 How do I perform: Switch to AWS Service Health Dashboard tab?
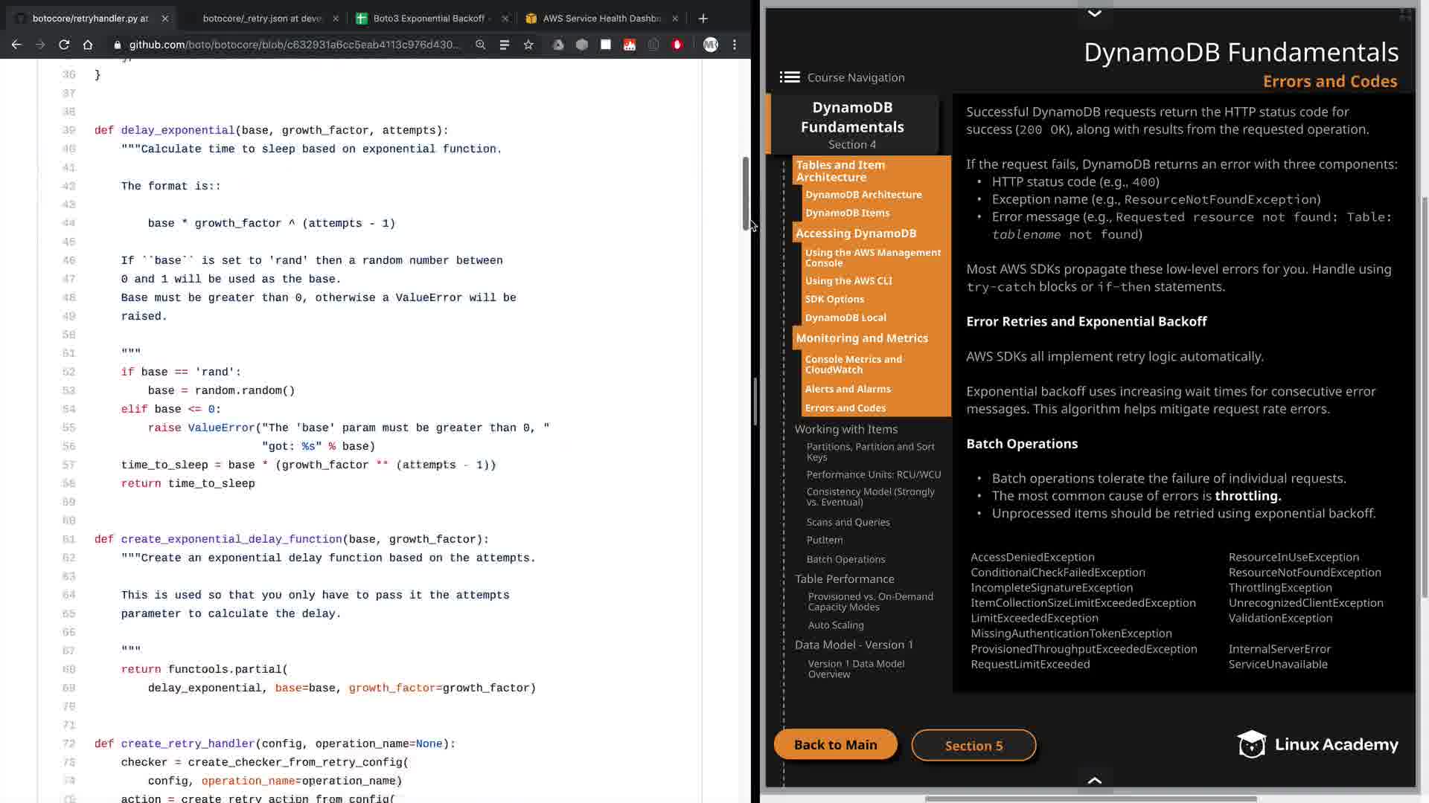601,18
